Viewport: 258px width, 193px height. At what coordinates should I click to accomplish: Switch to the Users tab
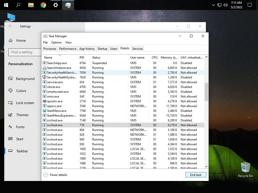[114, 49]
